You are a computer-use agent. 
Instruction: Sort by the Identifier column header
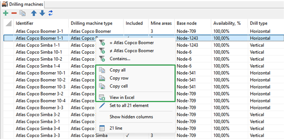41,23
